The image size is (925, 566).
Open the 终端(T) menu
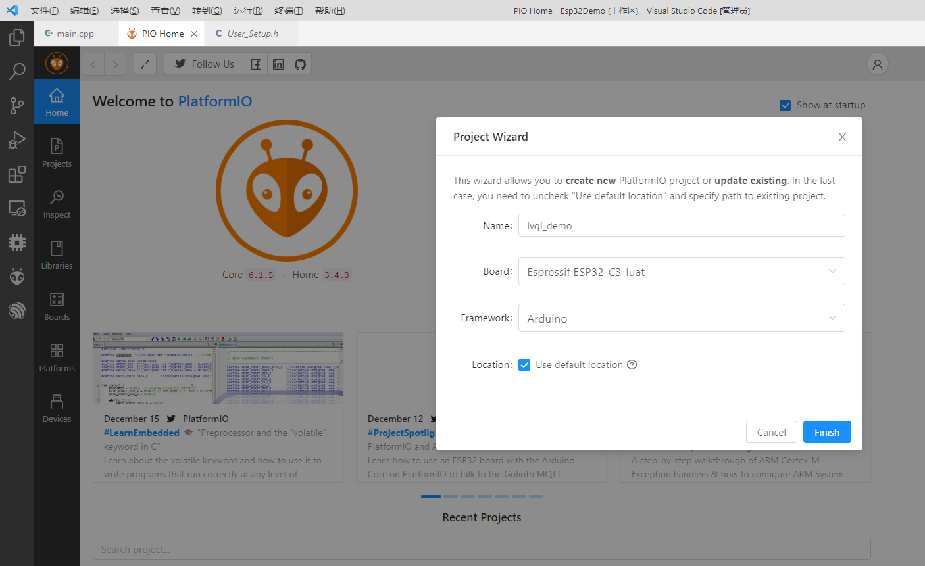pos(289,11)
